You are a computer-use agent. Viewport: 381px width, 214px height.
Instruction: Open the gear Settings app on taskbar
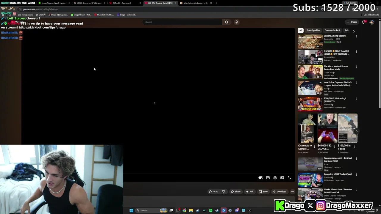230,210
